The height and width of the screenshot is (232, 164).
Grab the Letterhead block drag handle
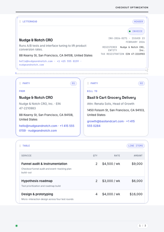pos(20,22)
